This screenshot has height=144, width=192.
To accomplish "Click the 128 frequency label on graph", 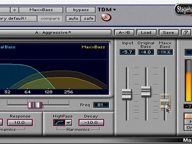I will click(x=48, y=92).
